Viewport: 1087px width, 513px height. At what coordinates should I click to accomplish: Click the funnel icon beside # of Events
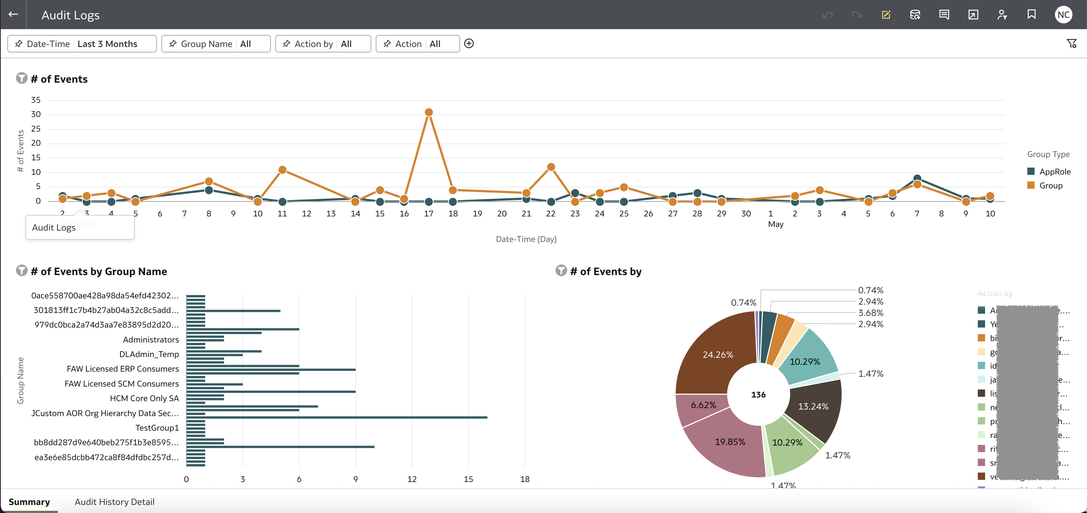coord(21,79)
